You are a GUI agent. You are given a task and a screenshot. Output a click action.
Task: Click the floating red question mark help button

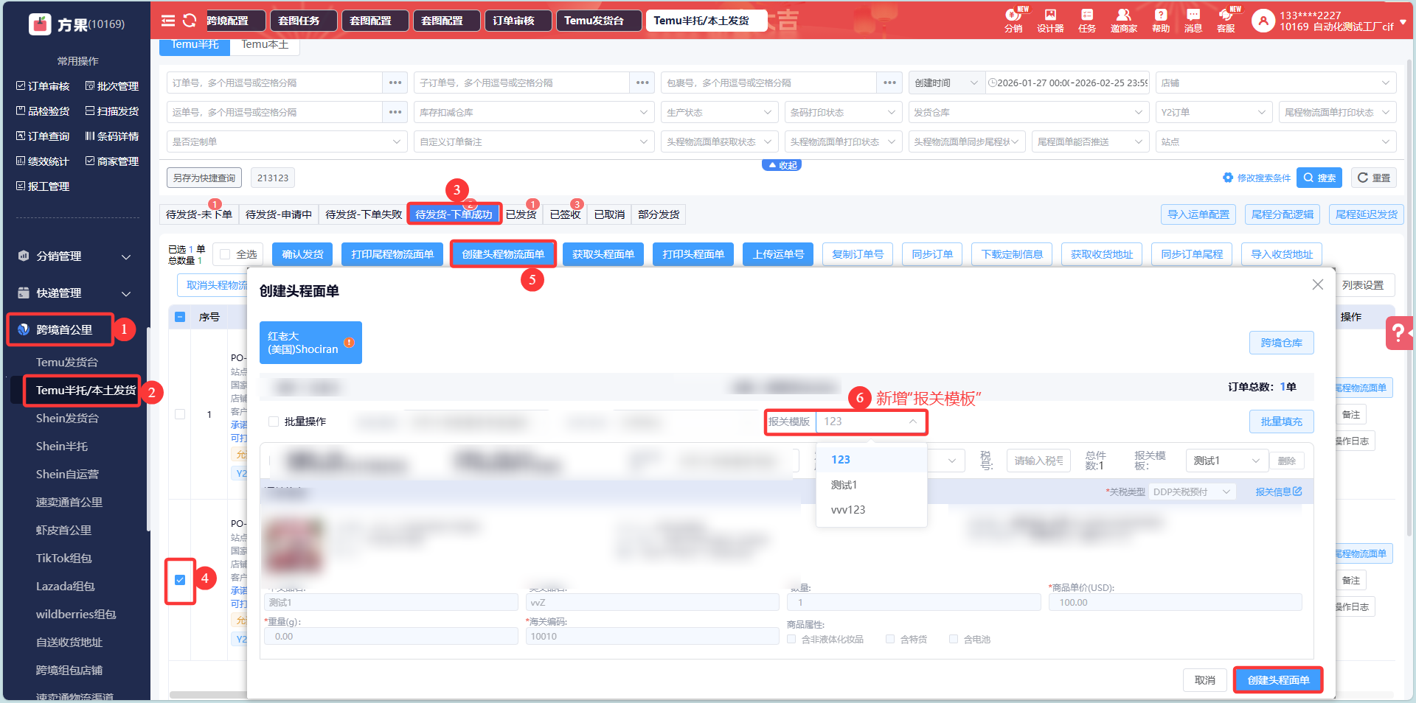[1399, 333]
